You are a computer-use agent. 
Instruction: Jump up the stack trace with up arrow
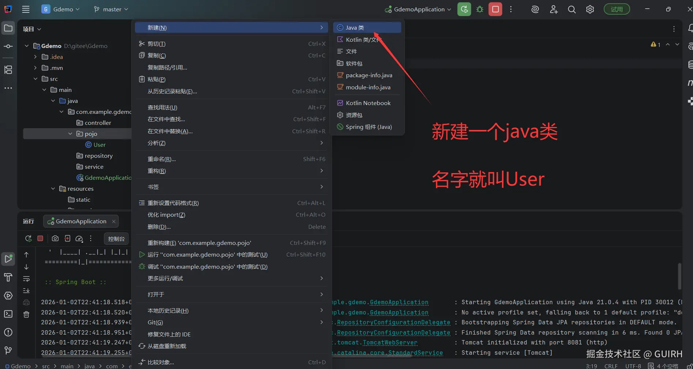pyautogui.click(x=26, y=255)
